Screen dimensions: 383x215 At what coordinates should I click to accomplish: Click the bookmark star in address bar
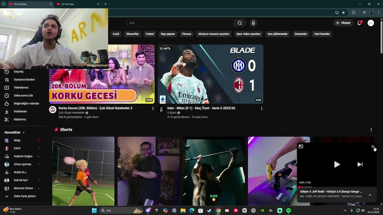[x=344, y=13]
